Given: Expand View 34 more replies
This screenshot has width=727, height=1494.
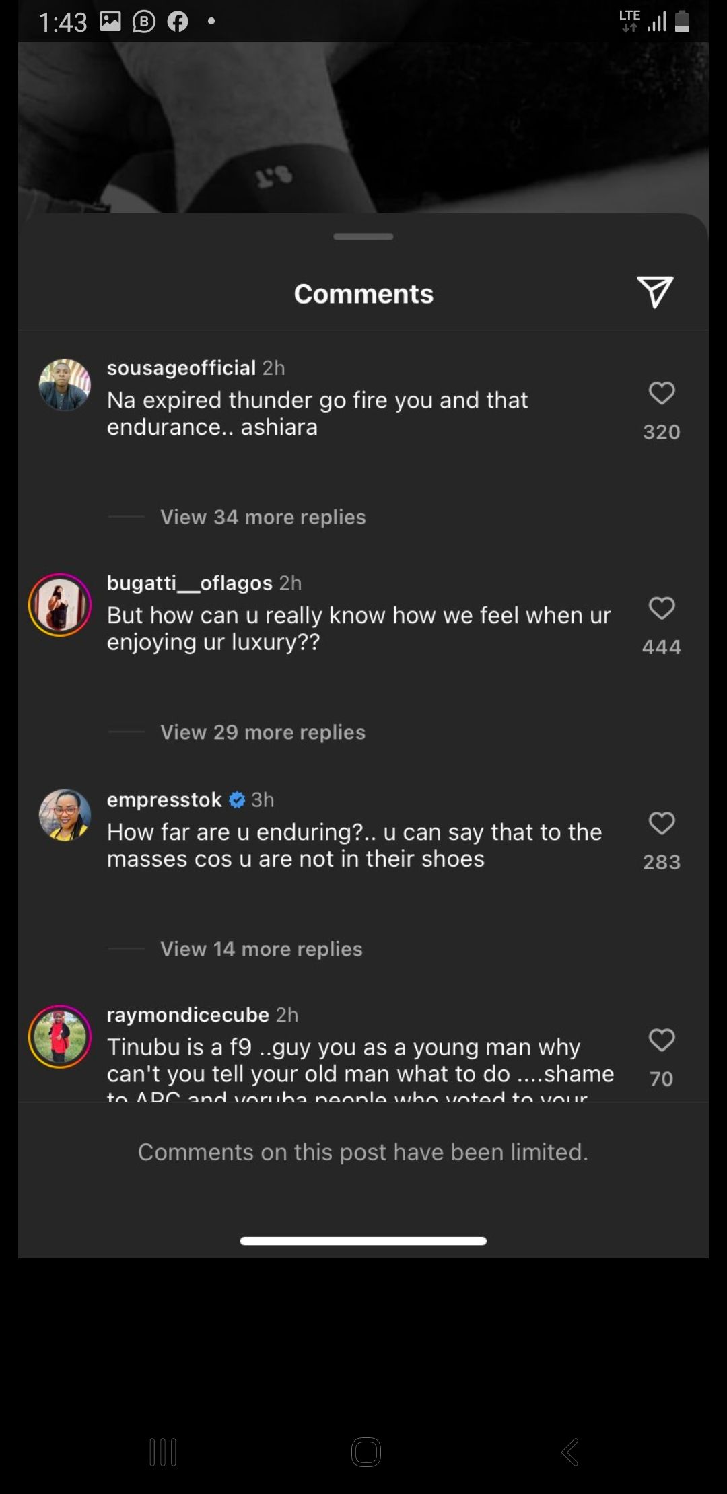Looking at the screenshot, I should coord(263,517).
